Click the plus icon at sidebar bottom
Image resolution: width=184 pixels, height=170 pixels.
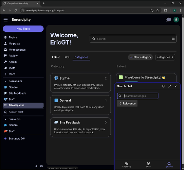pyautogui.click(x=36, y=166)
